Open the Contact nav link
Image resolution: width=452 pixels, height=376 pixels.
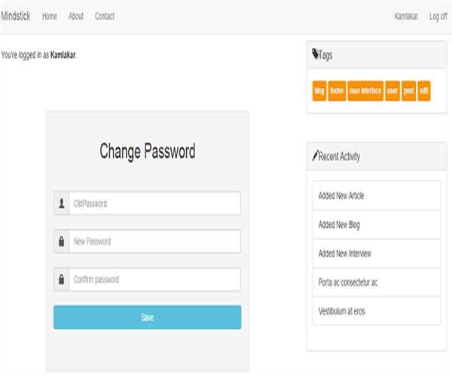click(x=105, y=17)
